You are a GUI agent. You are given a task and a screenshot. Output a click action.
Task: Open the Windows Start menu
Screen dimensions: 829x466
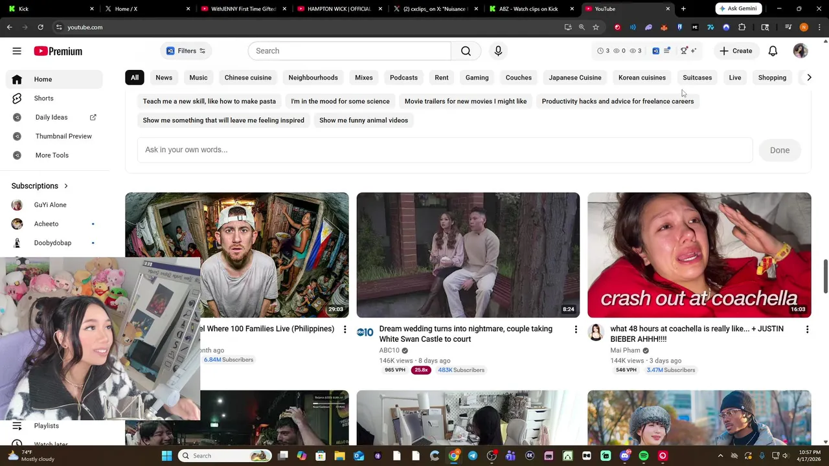click(166, 456)
